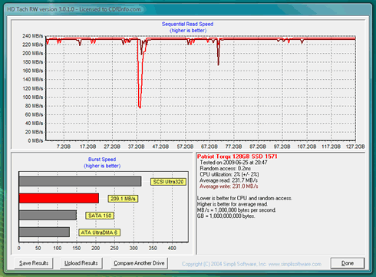Click the gray SATA 150 bar
The image size is (376, 277).
[x=48, y=216]
